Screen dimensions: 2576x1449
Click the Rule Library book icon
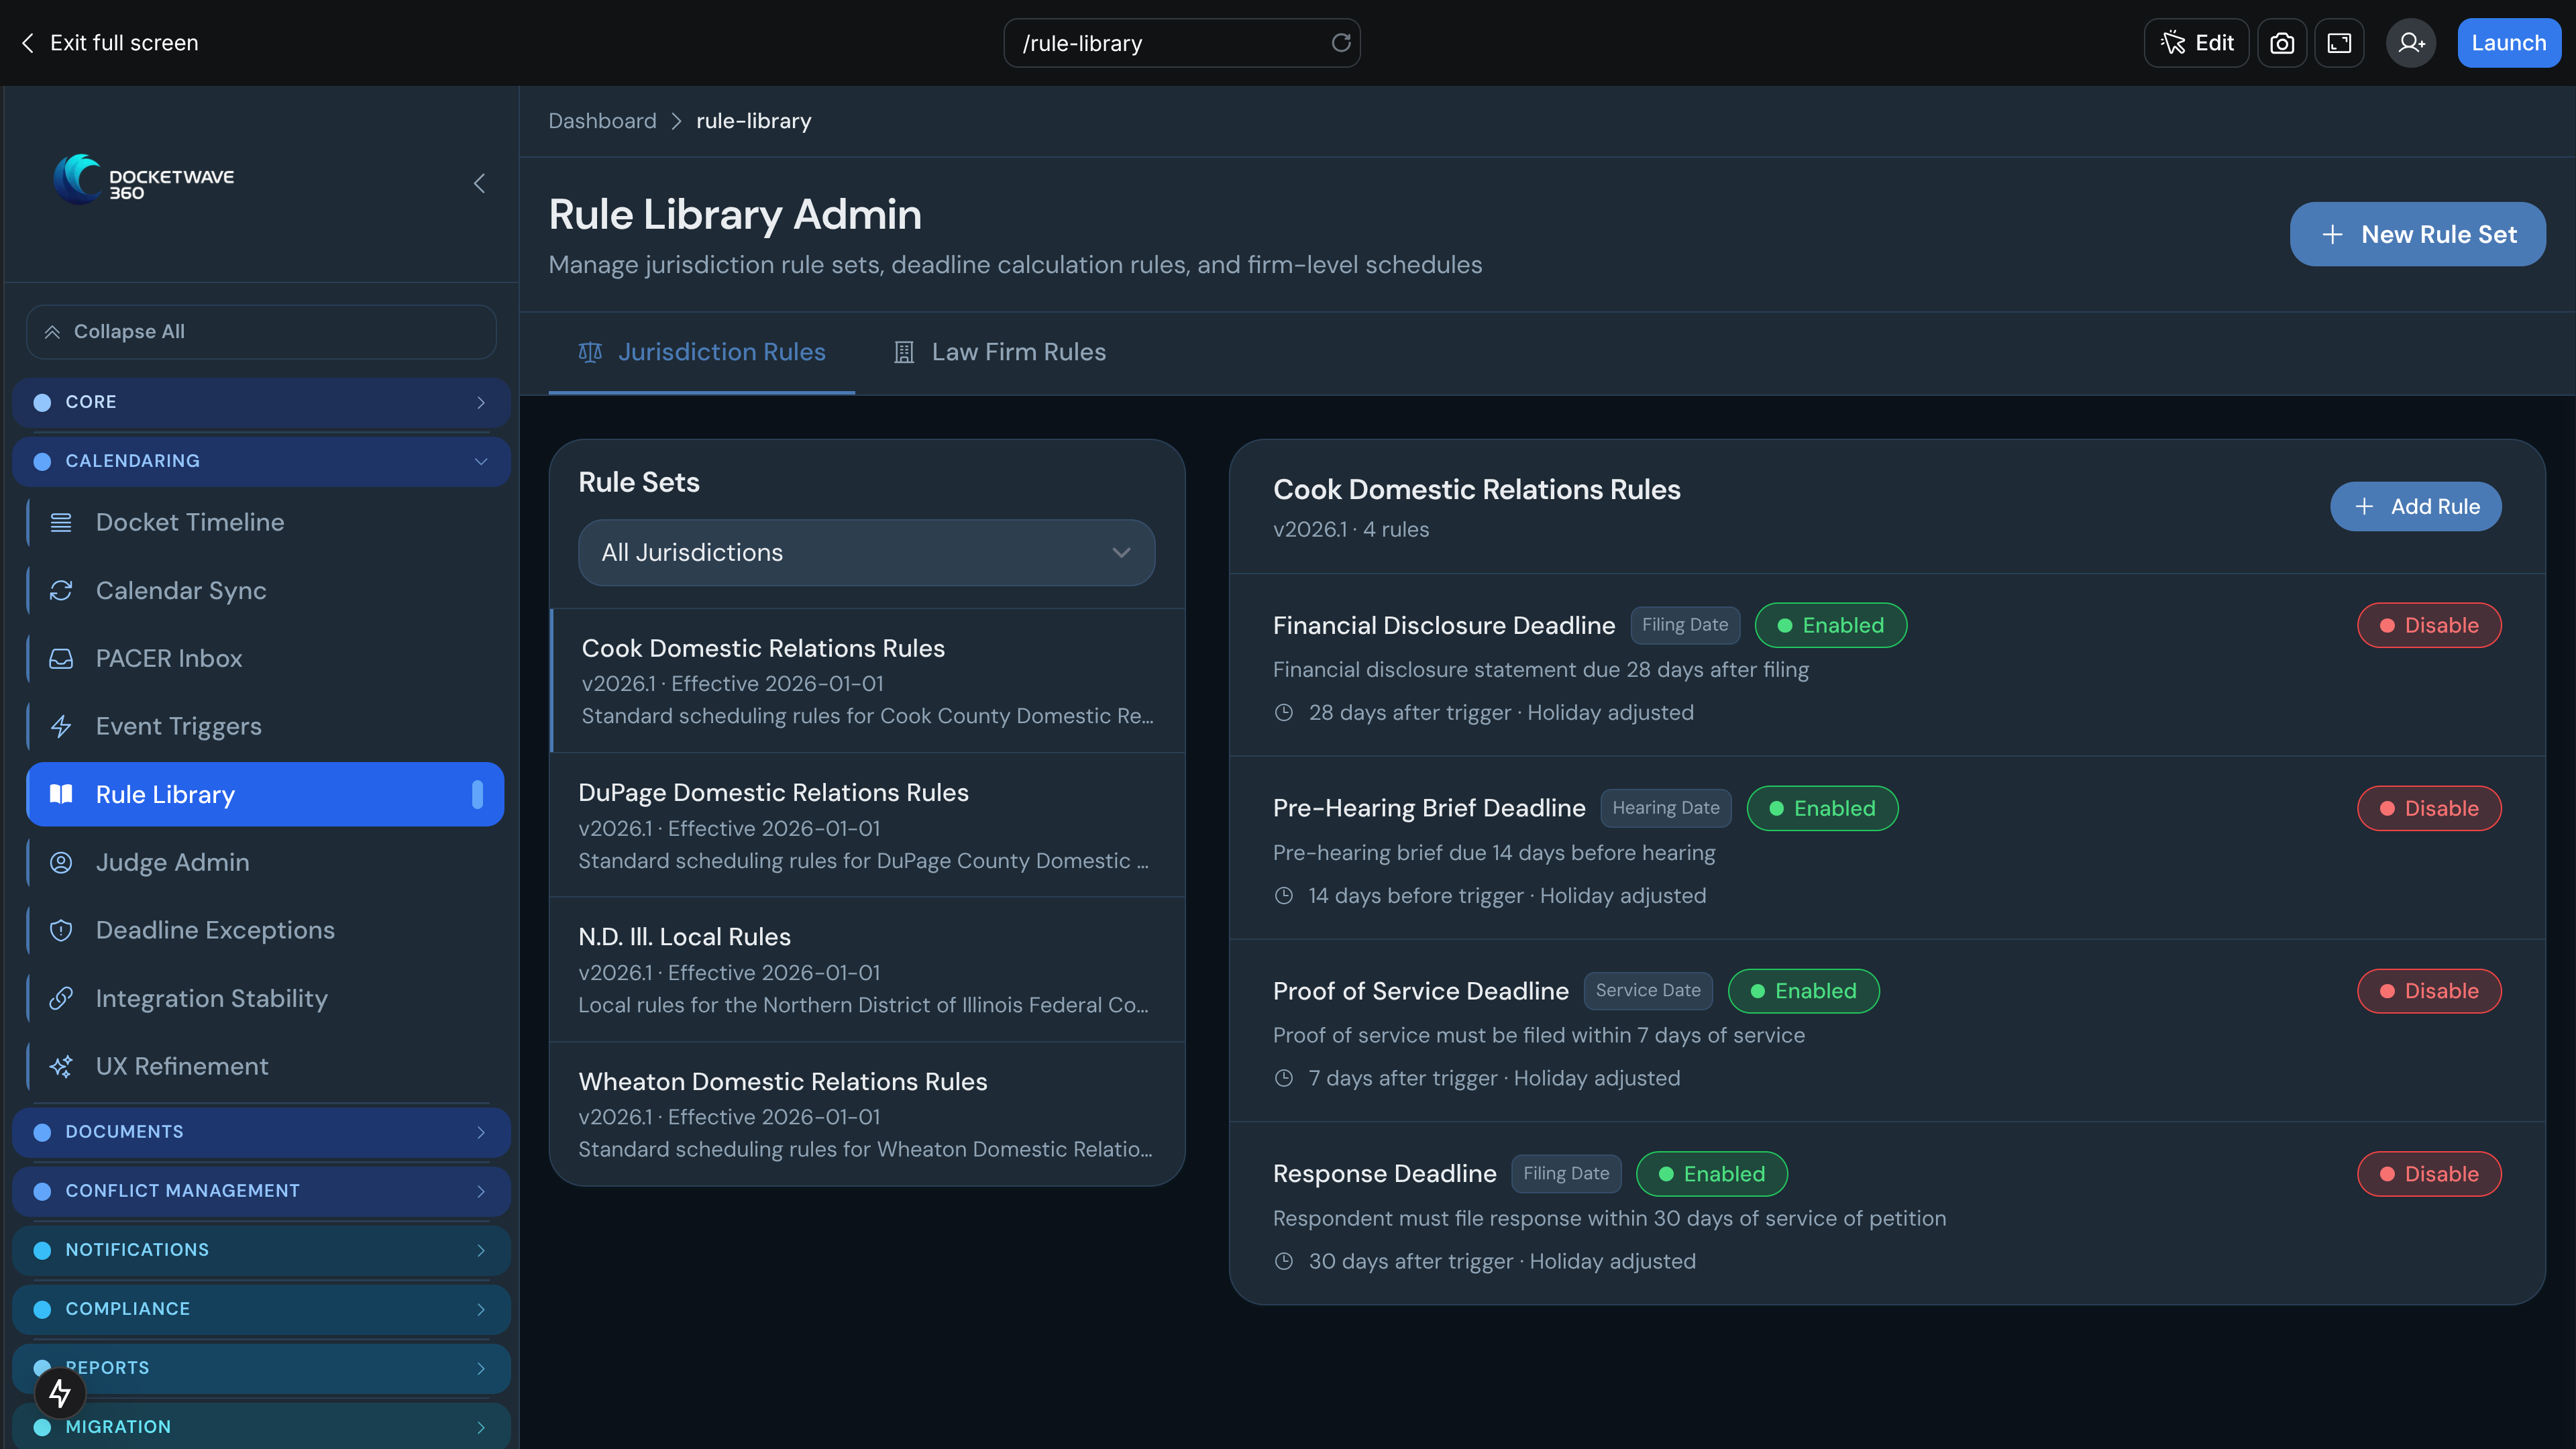61,794
